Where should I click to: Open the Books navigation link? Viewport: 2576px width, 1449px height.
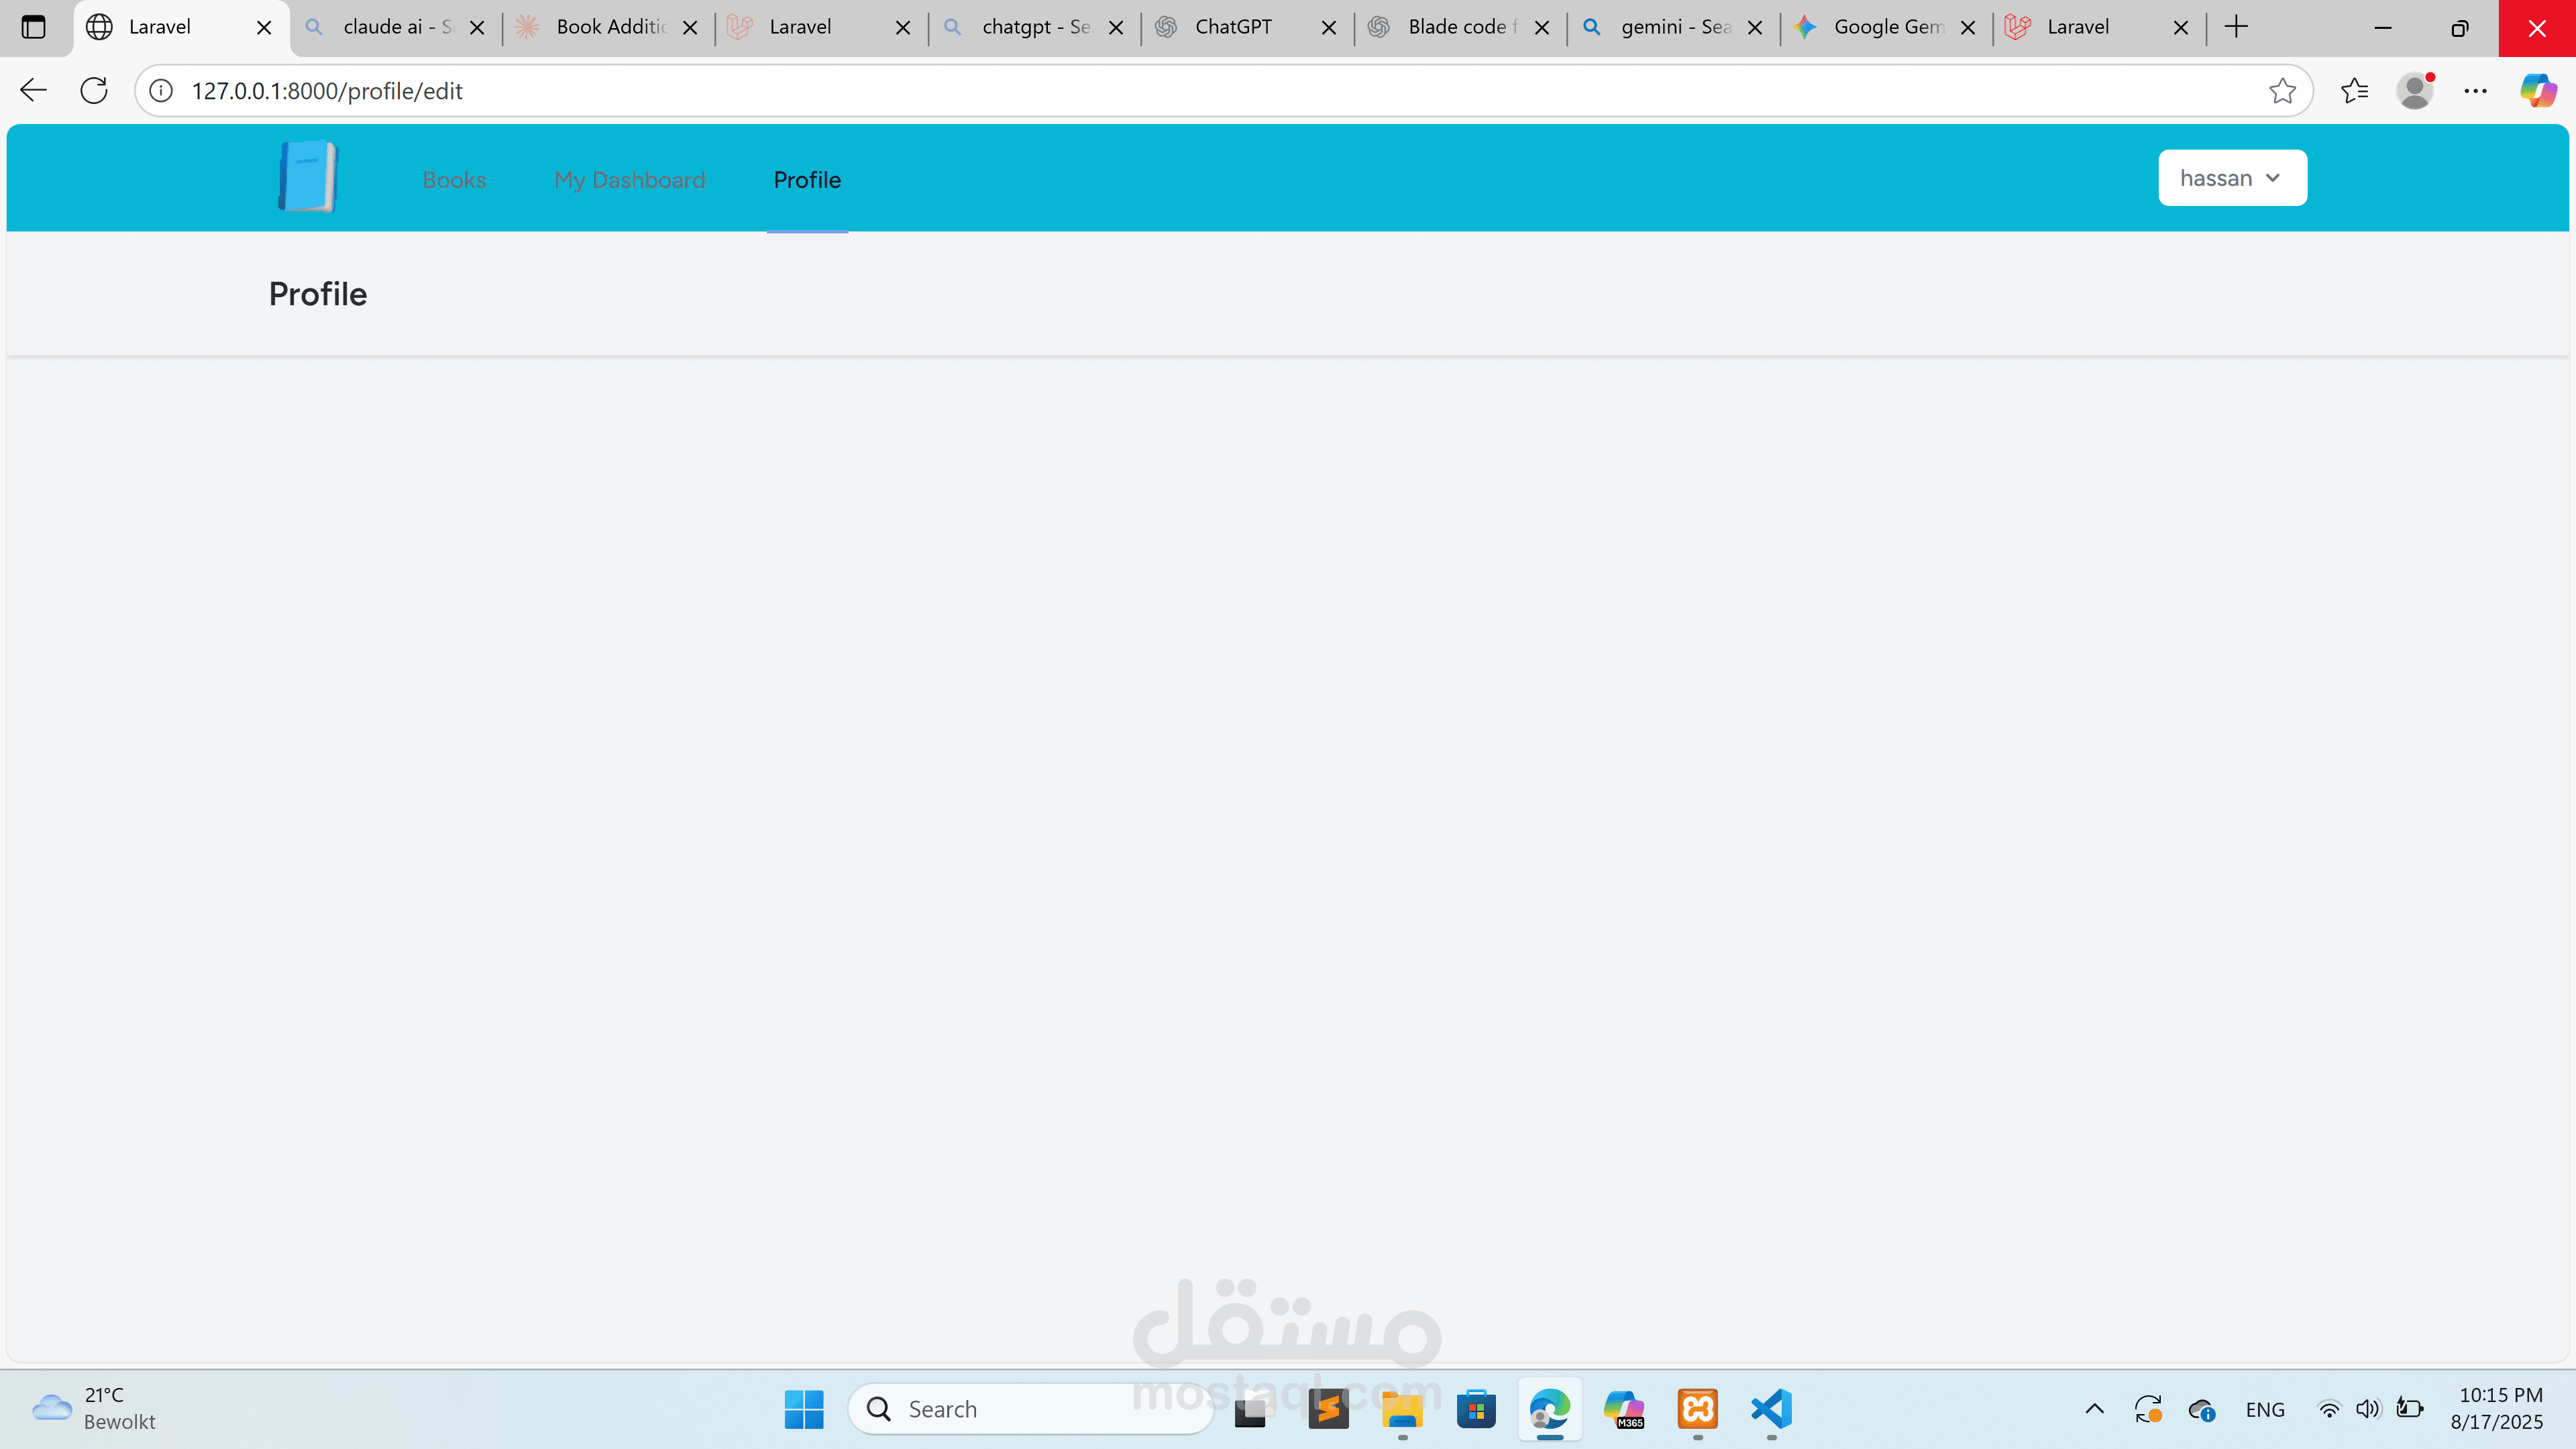pyautogui.click(x=454, y=180)
